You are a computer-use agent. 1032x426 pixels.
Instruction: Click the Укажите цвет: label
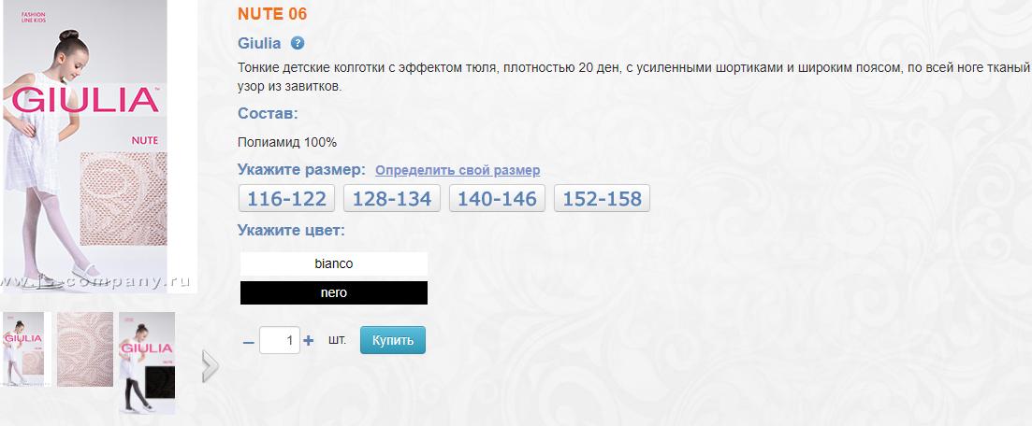point(291,231)
